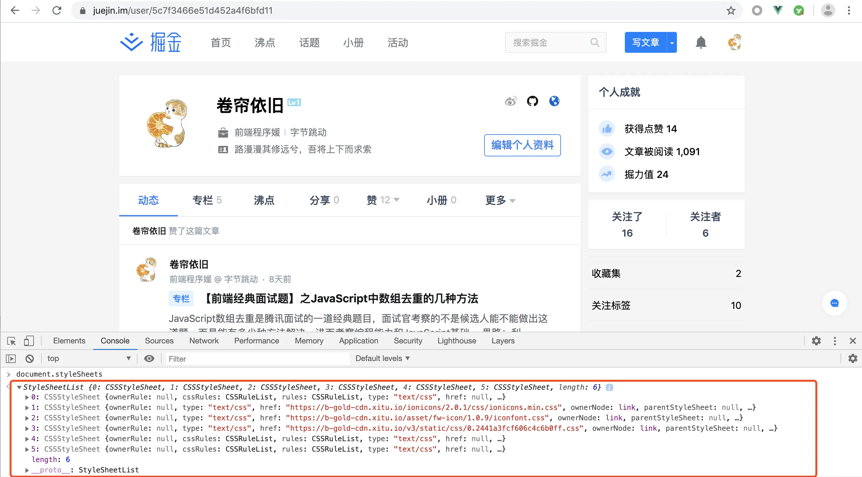The width and height of the screenshot is (862, 477).
Task: Open the Default levels dropdown
Action: coord(382,358)
